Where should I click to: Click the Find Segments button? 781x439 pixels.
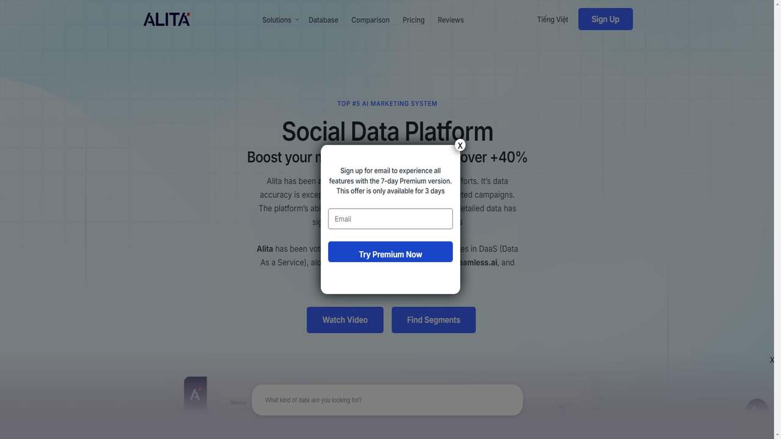click(433, 319)
